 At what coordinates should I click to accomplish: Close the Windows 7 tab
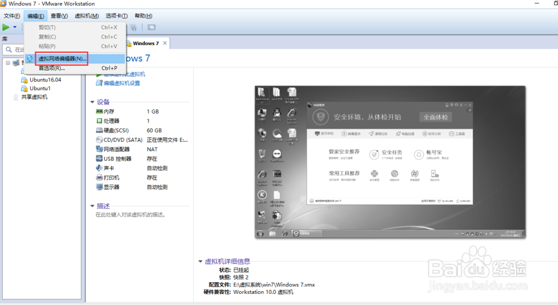click(165, 43)
